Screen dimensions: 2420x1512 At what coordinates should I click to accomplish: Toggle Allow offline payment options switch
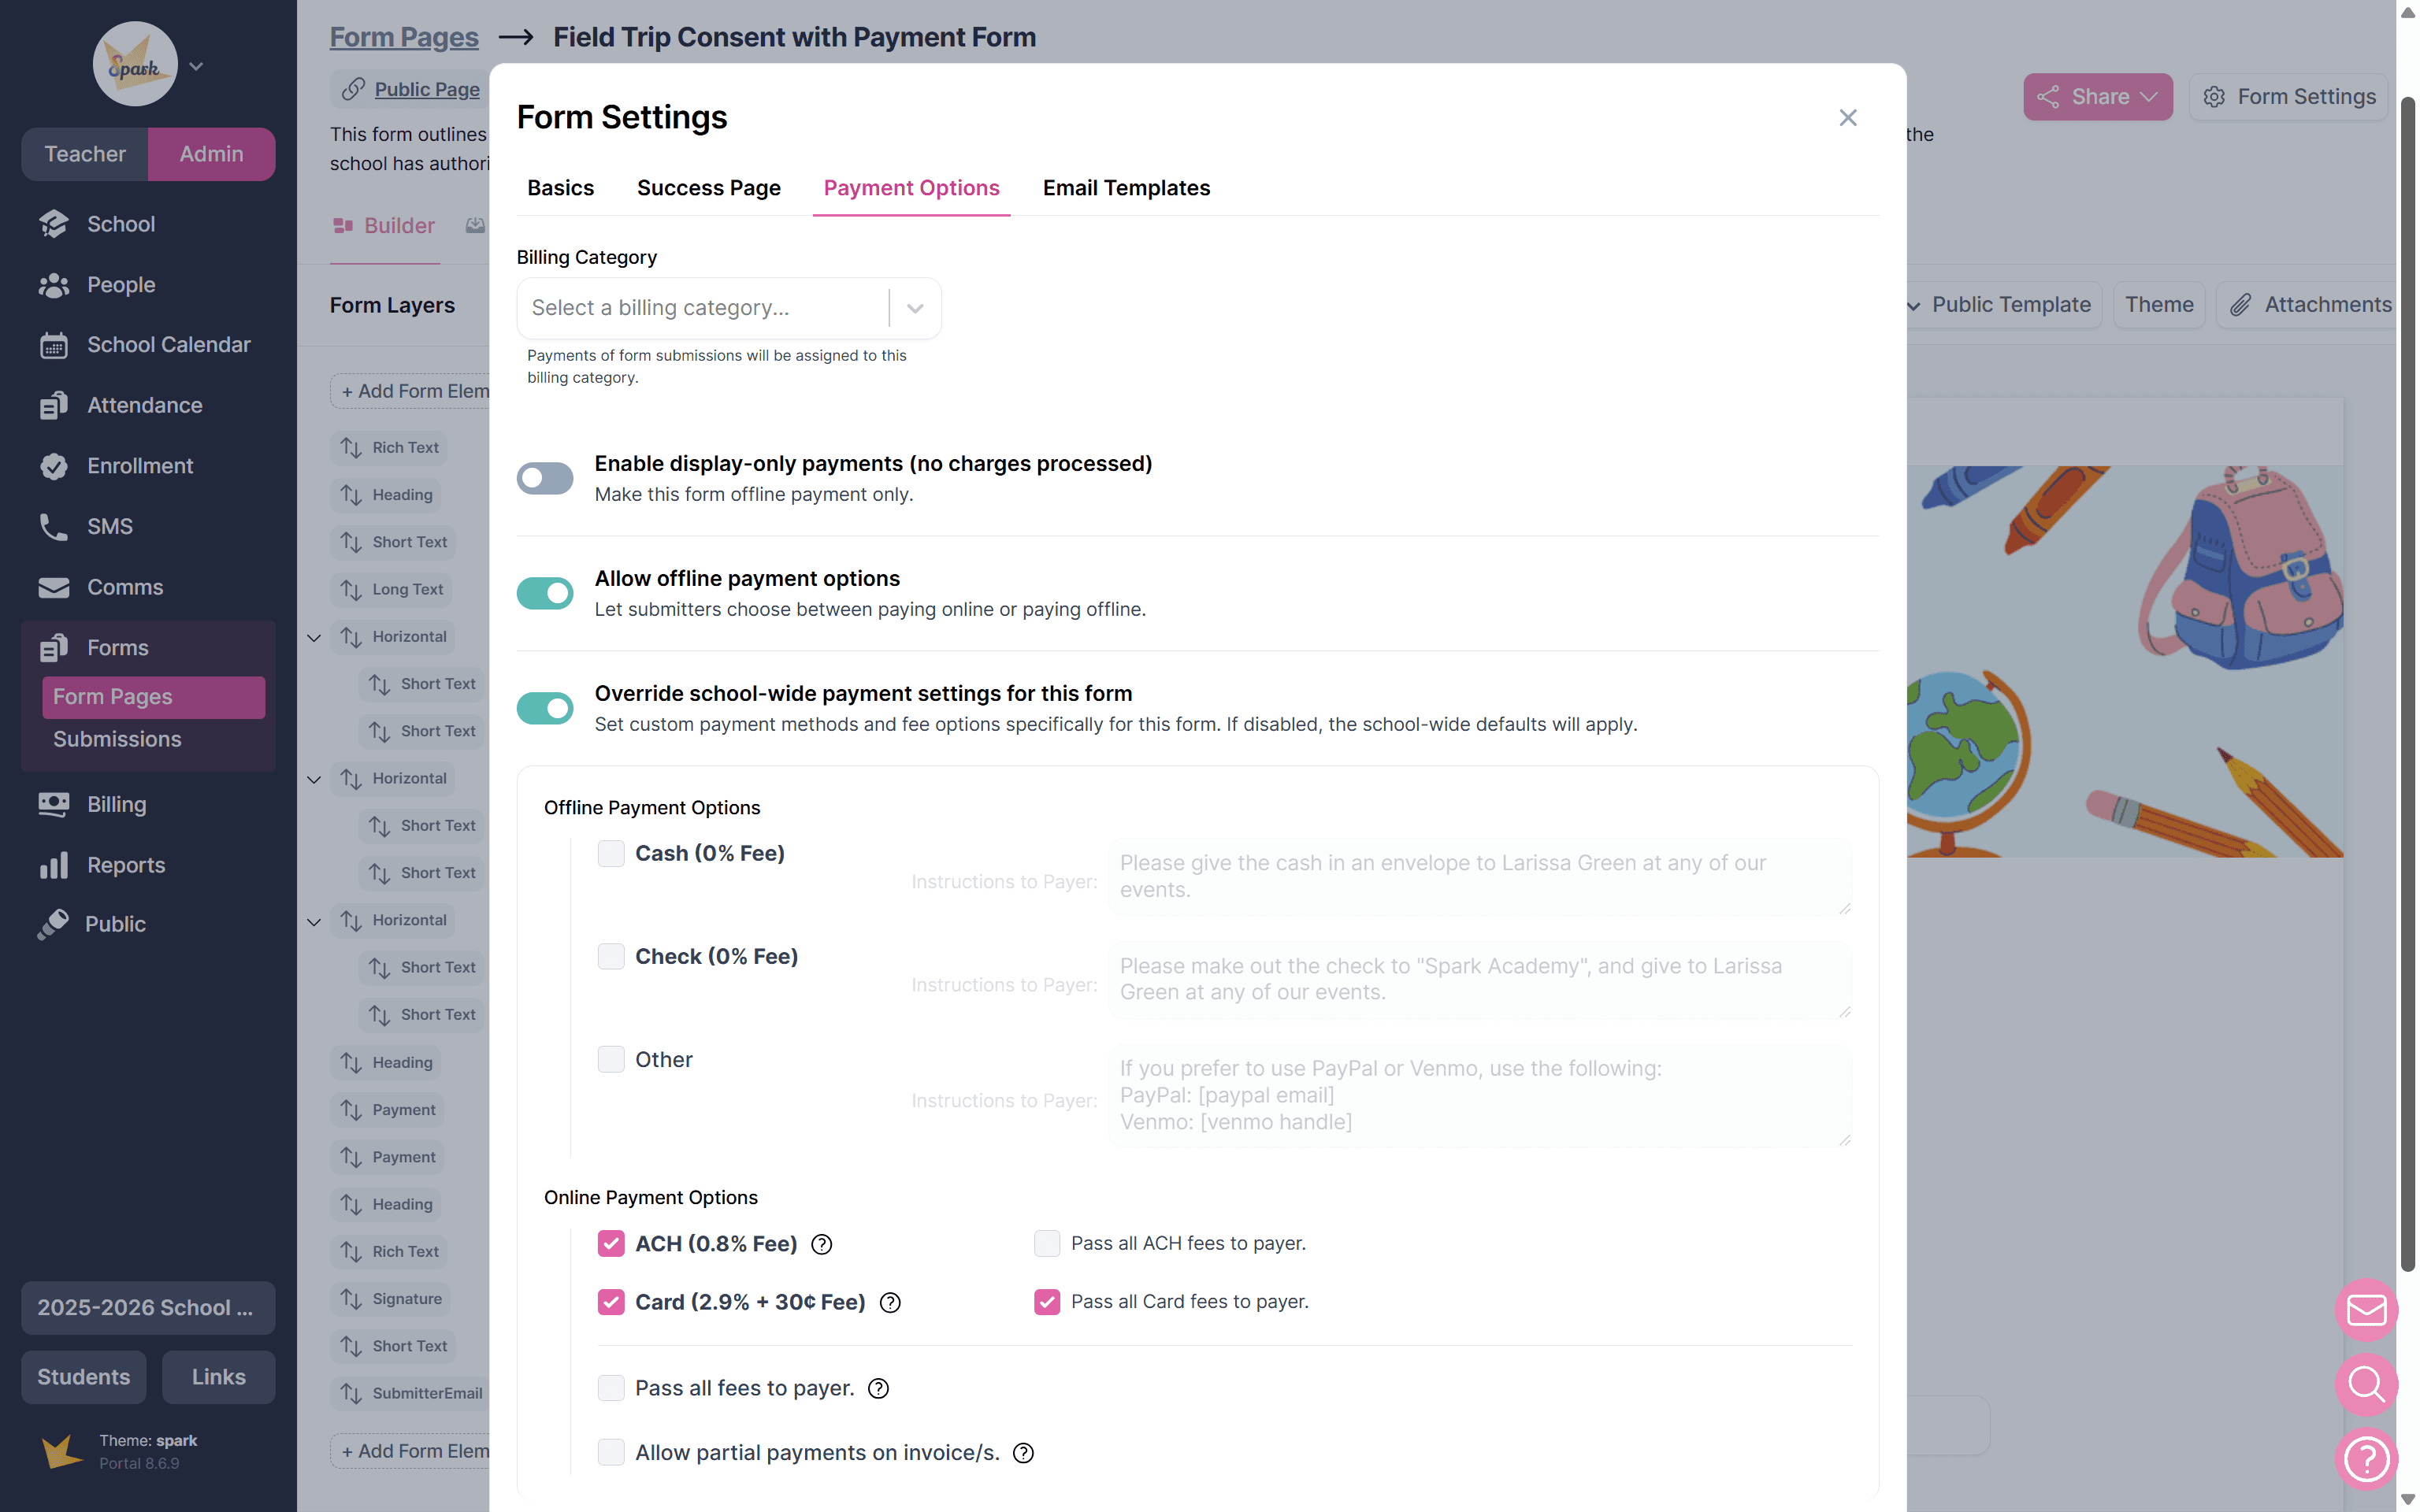tap(545, 593)
